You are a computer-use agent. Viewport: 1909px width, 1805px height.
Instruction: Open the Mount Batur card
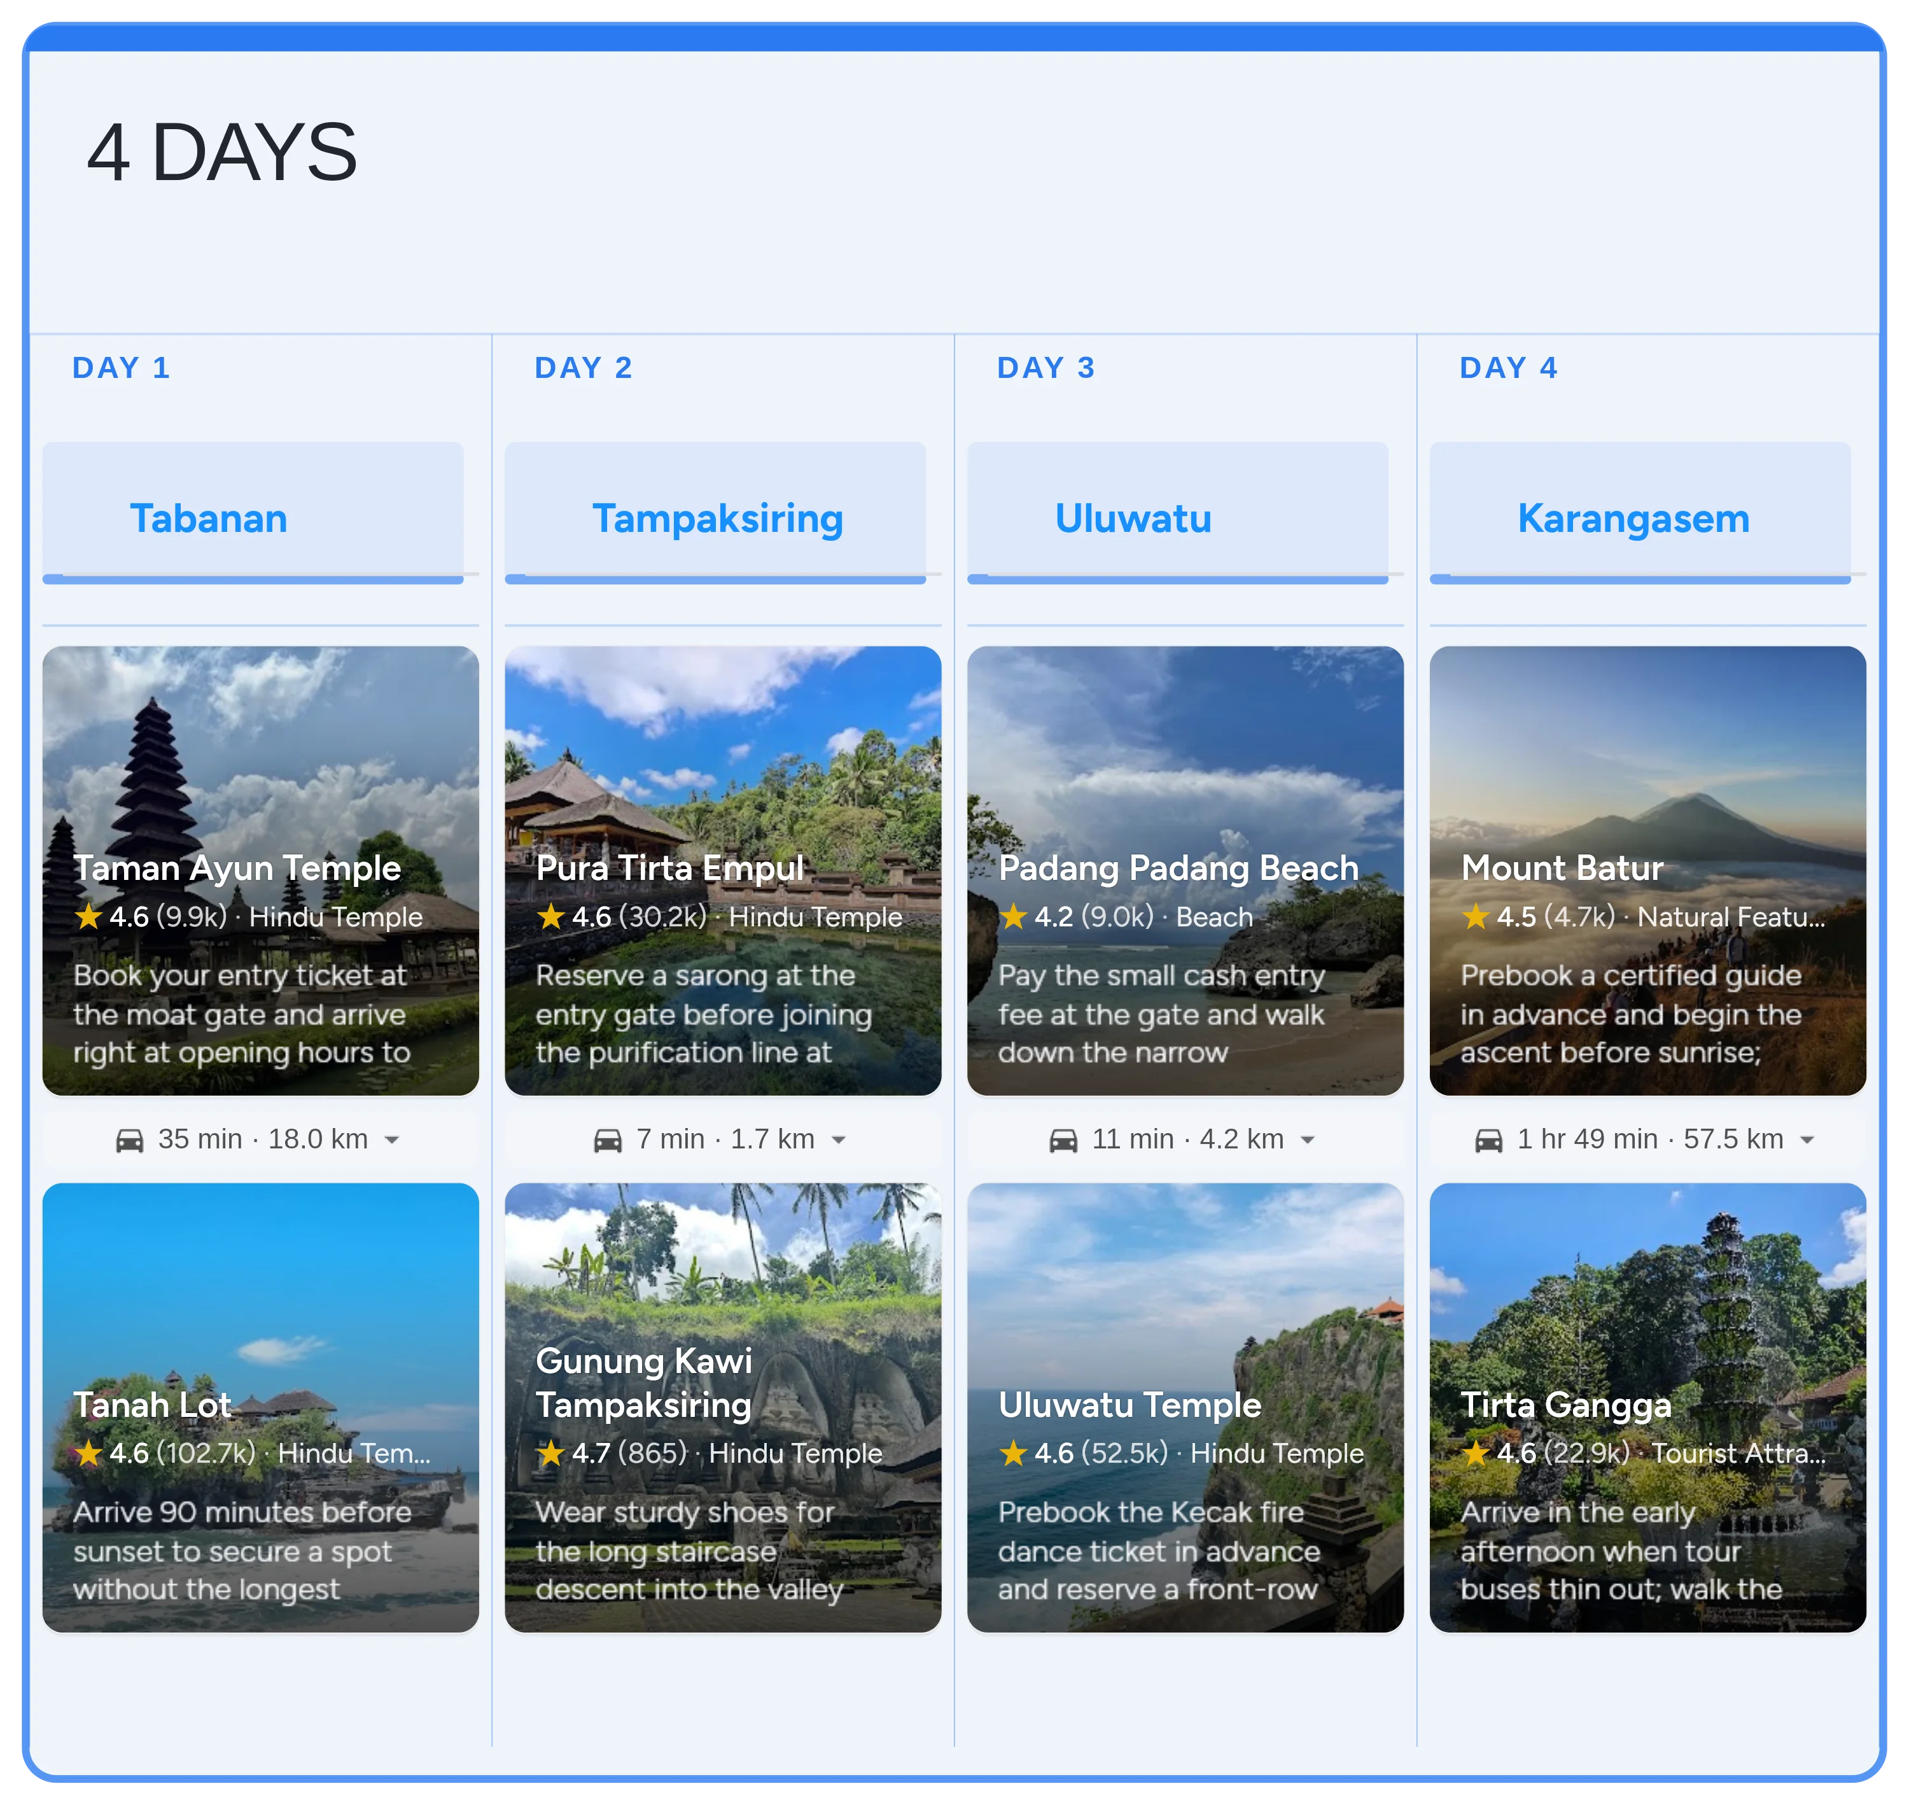1648,871
